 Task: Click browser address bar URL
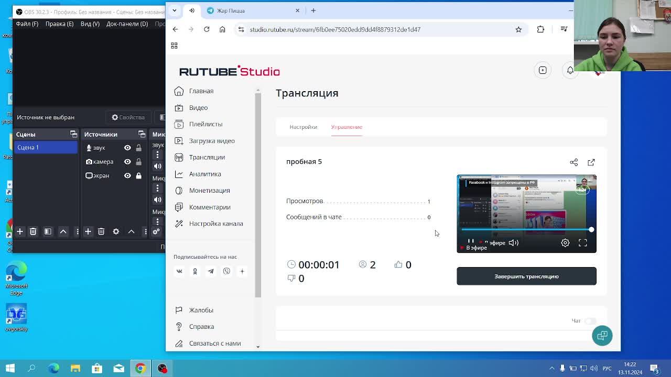(x=335, y=29)
